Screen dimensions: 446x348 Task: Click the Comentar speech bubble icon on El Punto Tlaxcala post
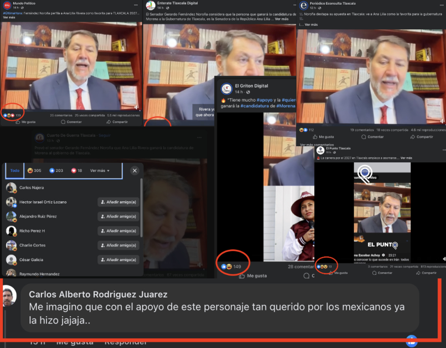click(375, 274)
